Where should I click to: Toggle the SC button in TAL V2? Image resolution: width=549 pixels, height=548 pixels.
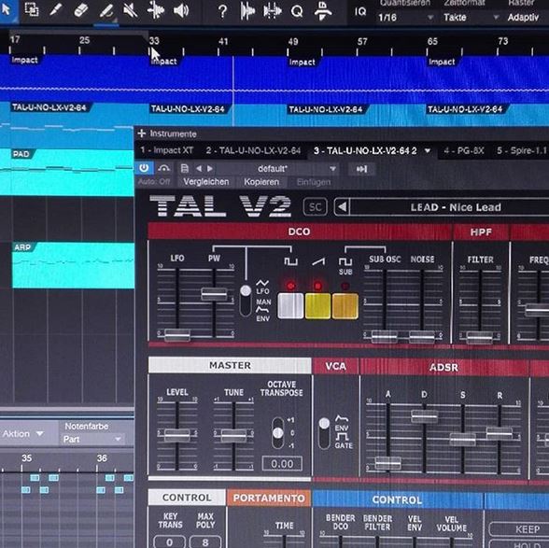(316, 207)
